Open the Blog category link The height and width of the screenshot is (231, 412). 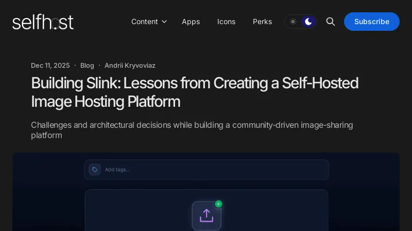[x=87, y=65]
